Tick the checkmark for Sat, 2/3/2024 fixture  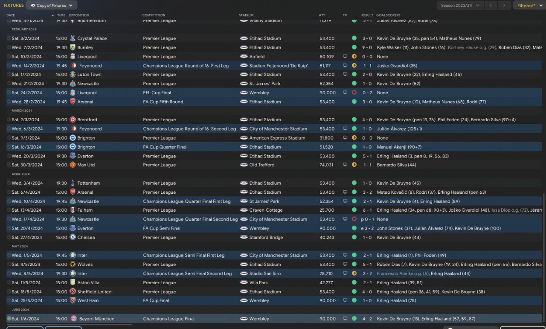(9, 120)
